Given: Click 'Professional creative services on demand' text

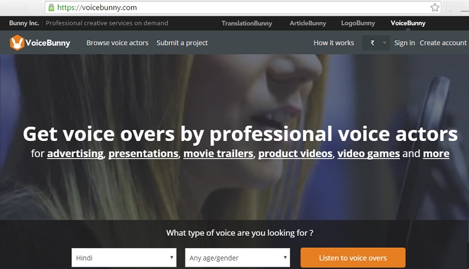Looking at the screenshot, I should click(107, 23).
